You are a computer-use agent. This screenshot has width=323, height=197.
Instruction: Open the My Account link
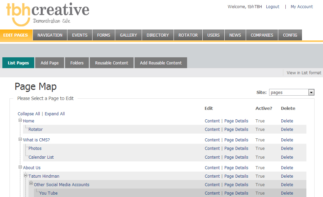302,7
